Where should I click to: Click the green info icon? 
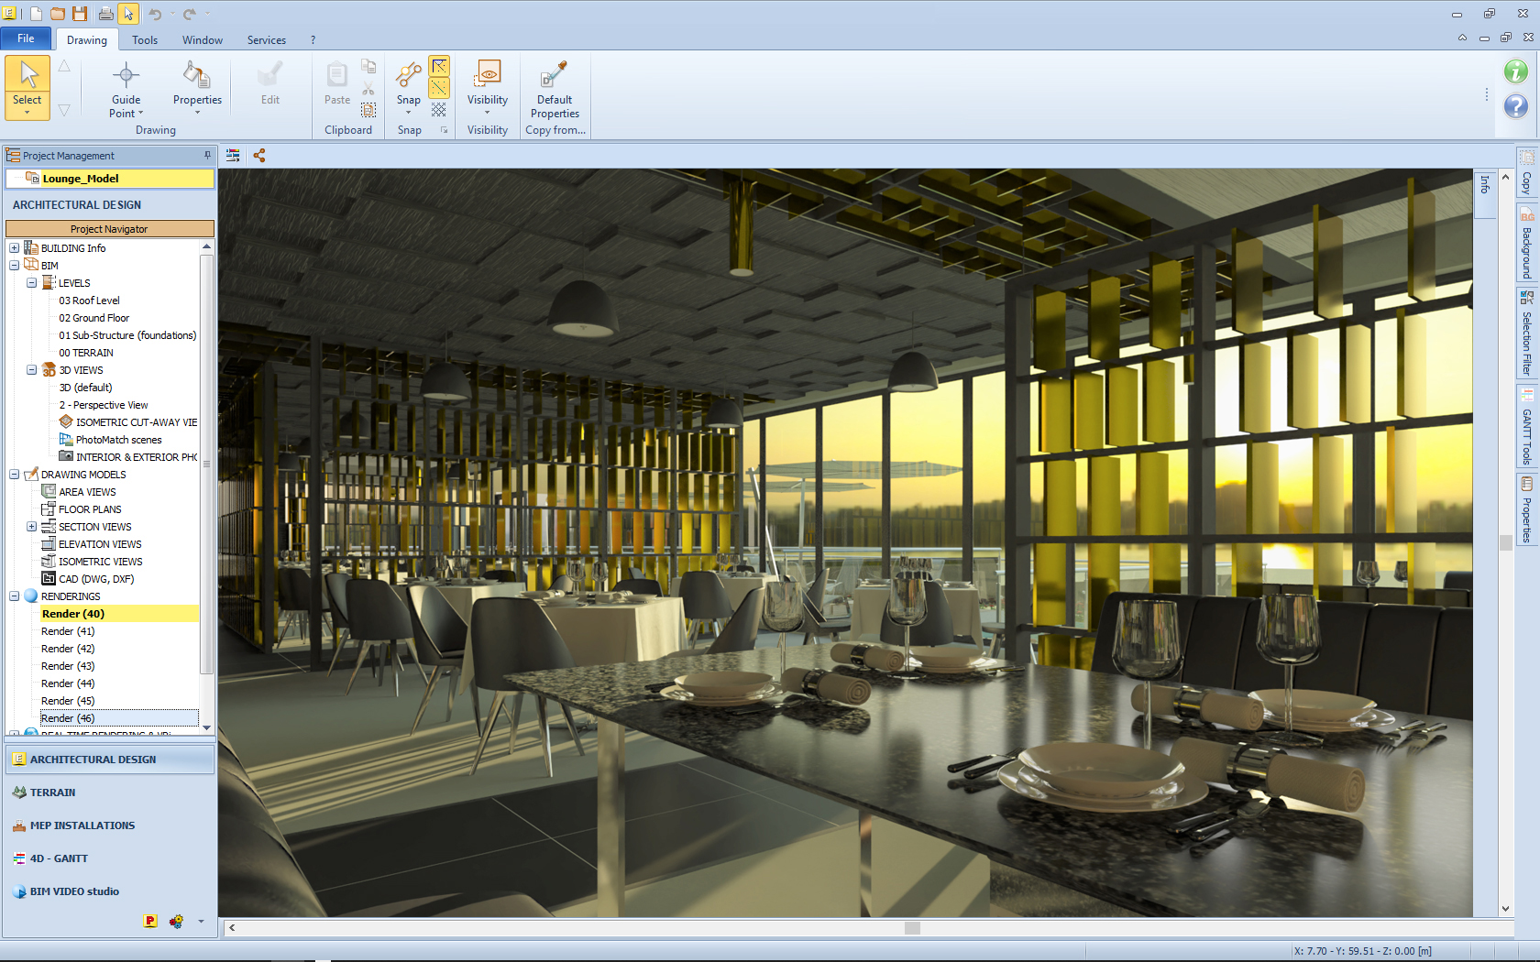(1515, 71)
